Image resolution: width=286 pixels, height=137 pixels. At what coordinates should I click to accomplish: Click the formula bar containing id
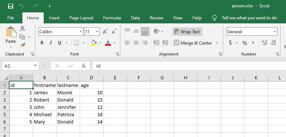[x=189, y=66]
